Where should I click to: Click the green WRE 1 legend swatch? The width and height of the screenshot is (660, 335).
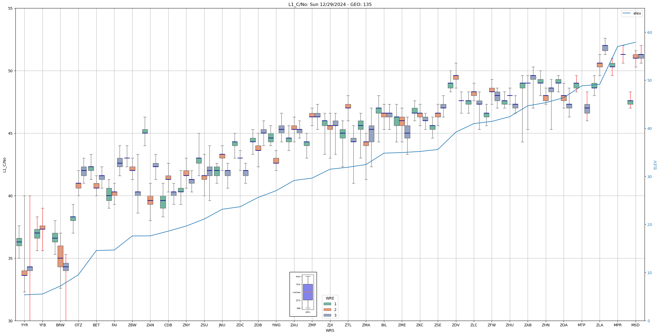coord(327,304)
